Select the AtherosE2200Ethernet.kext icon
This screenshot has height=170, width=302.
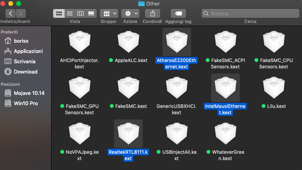point(177,42)
